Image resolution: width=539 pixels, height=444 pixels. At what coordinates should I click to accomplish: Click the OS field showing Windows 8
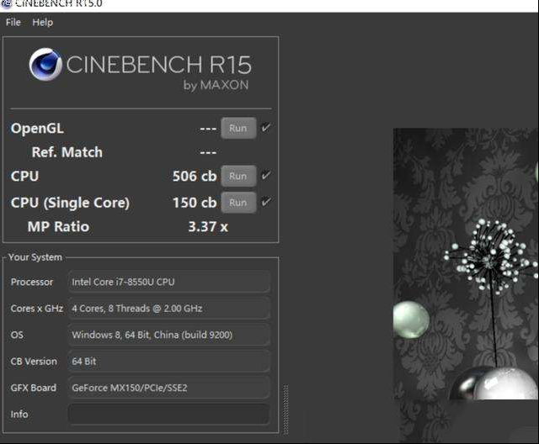(x=168, y=335)
